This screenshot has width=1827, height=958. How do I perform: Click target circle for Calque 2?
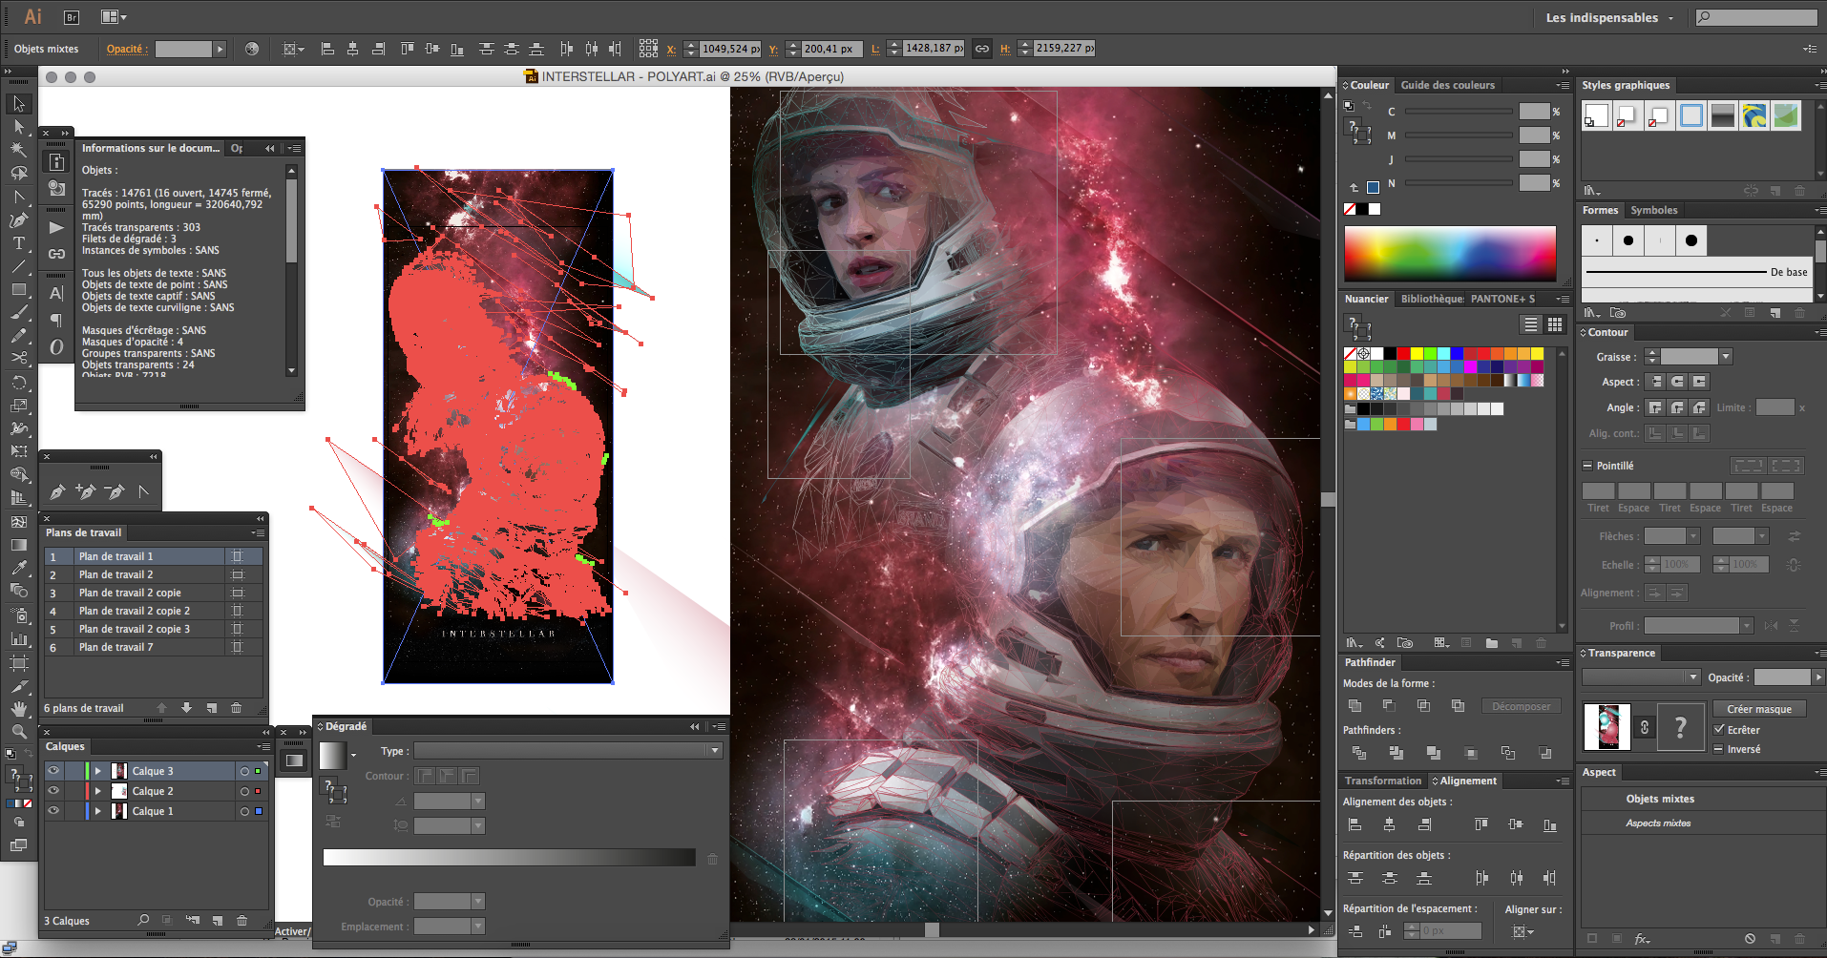point(244,791)
